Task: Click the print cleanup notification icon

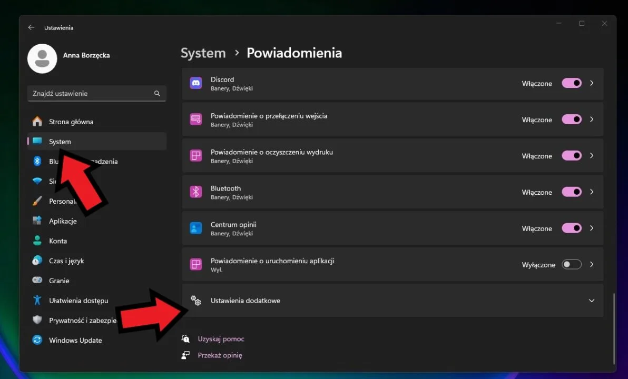Action: 196,156
